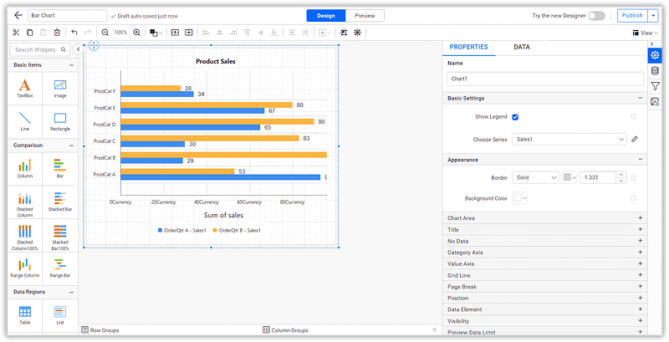Click the Chart1 name field
This screenshot has height=342, width=669.
tap(545, 79)
